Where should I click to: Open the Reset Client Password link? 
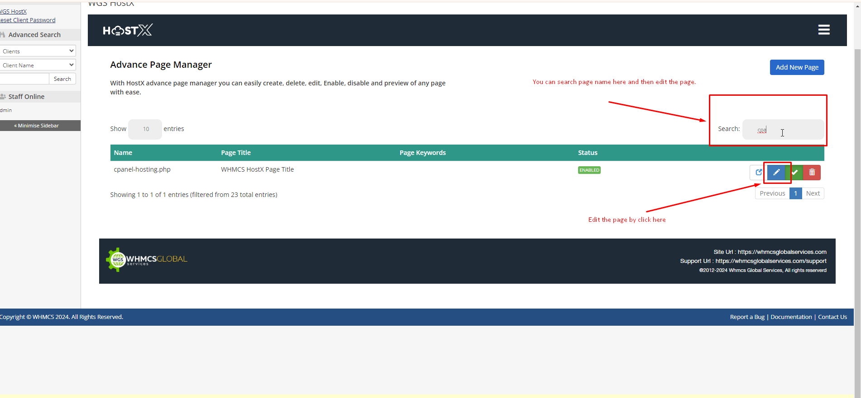pyautogui.click(x=28, y=20)
